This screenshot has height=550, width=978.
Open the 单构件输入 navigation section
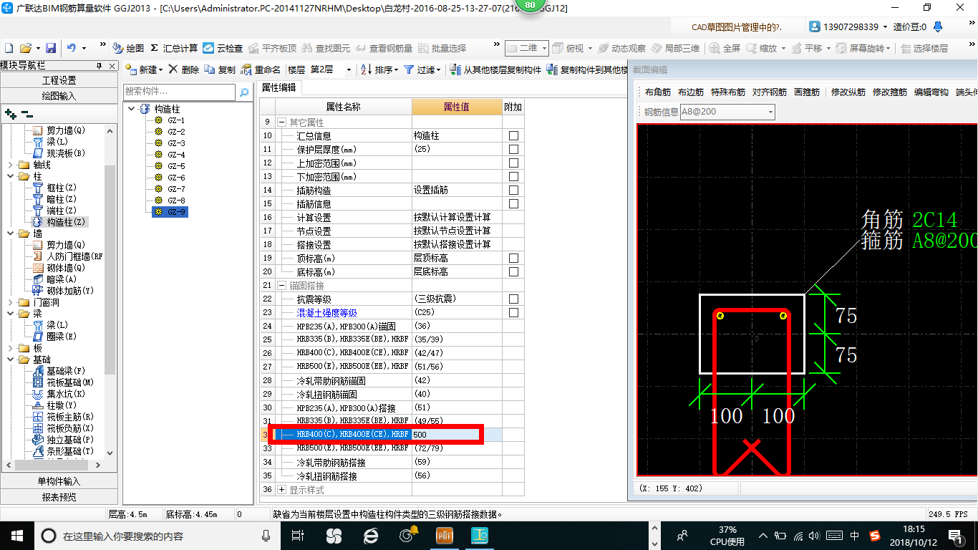pos(59,481)
